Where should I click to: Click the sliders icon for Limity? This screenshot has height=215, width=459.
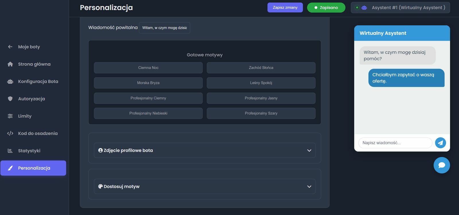(x=10, y=116)
